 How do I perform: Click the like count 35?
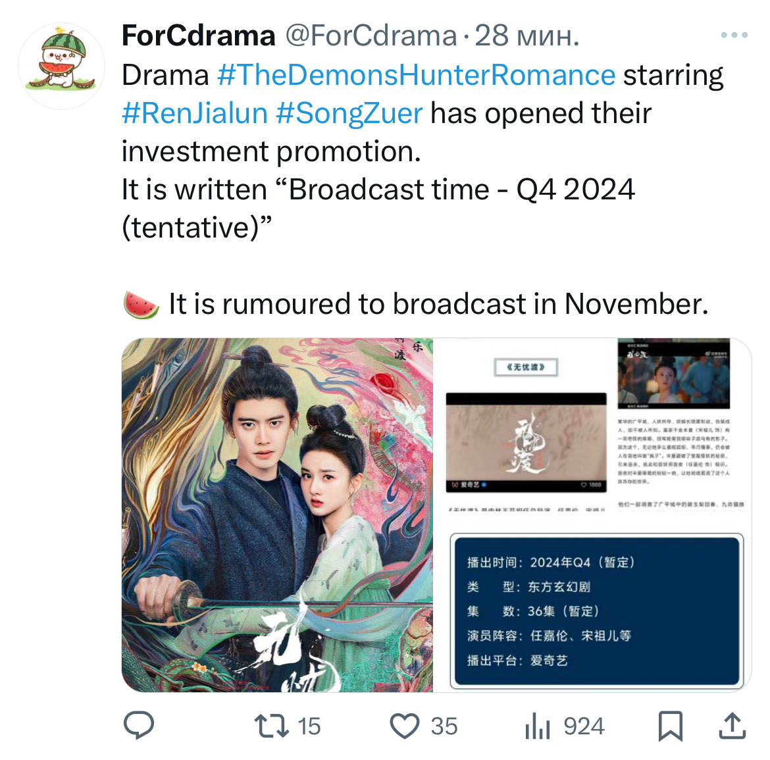tap(444, 726)
